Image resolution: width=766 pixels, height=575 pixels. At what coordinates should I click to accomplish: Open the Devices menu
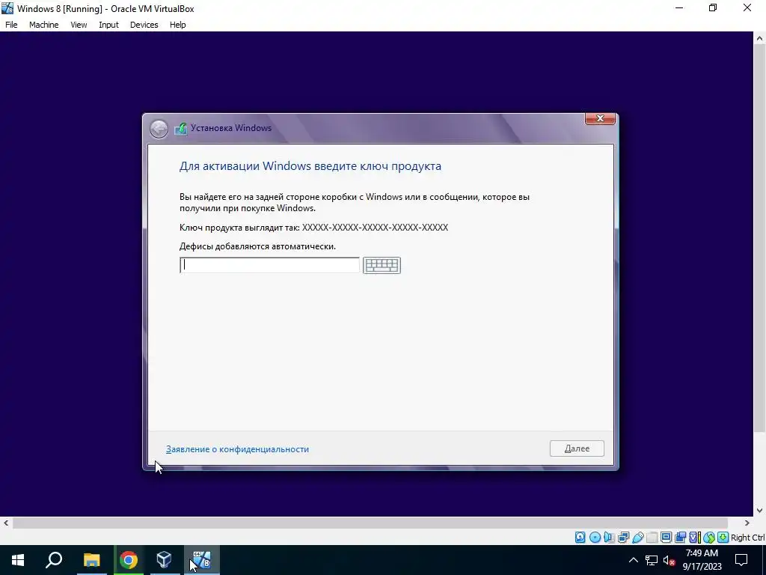click(144, 25)
